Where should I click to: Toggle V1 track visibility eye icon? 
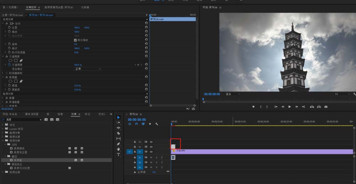[x=151, y=152]
